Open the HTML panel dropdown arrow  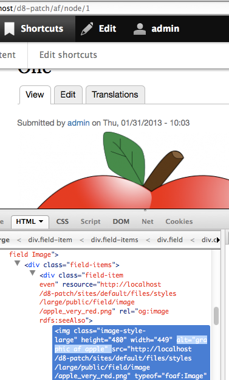pyautogui.click(x=41, y=221)
